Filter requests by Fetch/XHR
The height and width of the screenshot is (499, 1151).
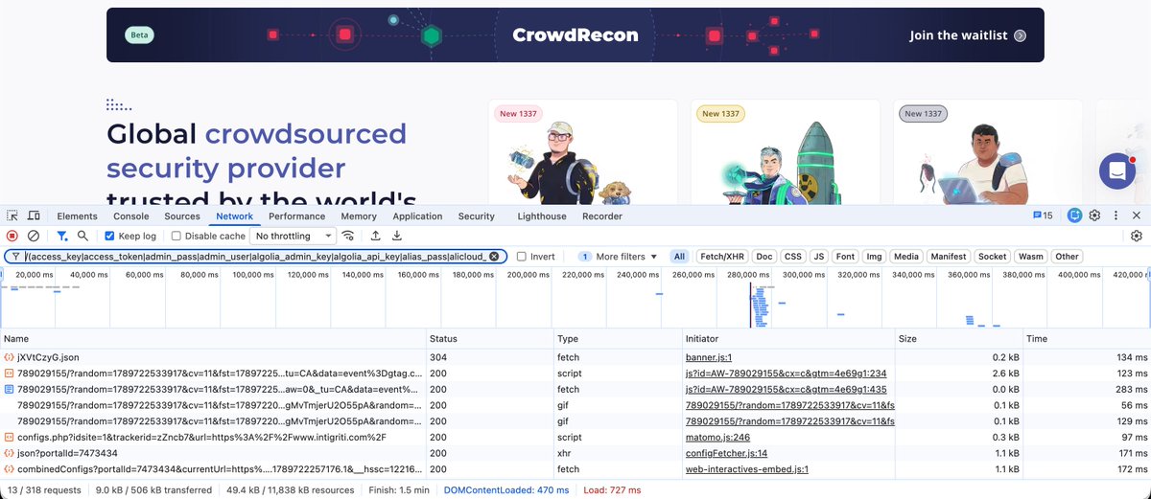(723, 257)
